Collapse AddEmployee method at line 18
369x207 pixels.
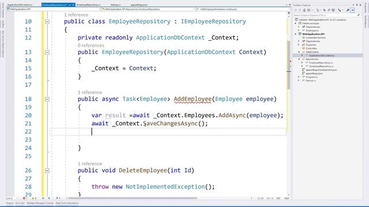47,99
